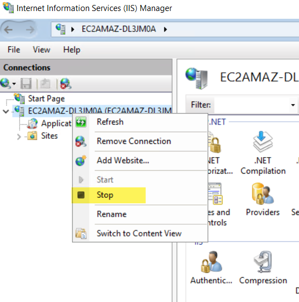Collapse the EC2AMAZ-DL3JM0A server node
This screenshot has width=299, height=302.
click(6, 111)
